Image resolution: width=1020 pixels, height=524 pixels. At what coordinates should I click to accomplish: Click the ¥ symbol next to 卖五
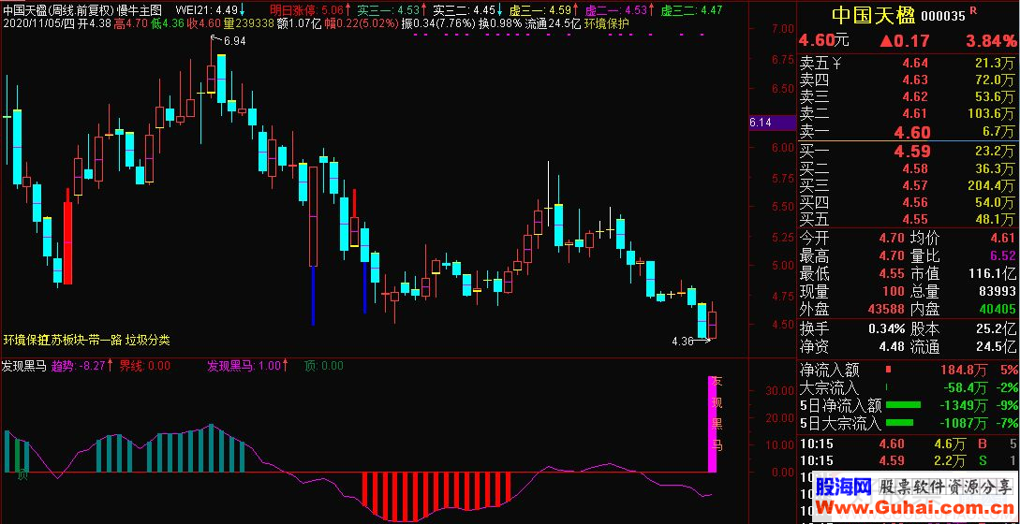pos(837,63)
